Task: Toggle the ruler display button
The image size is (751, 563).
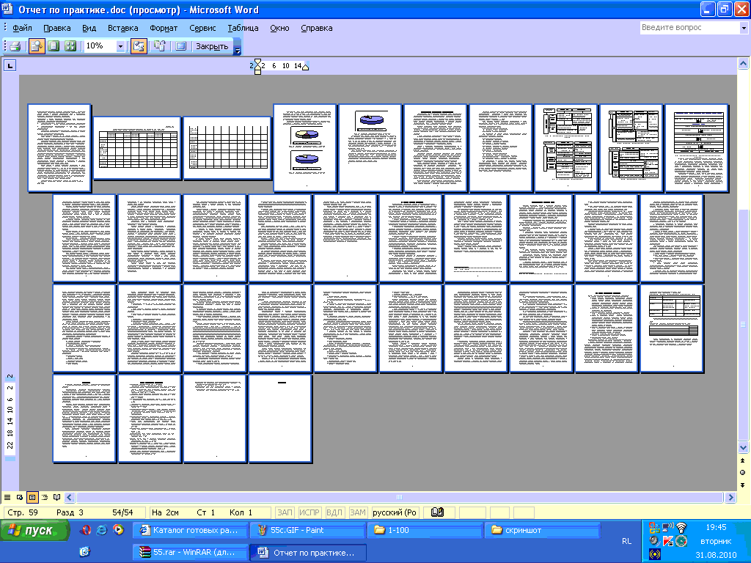Action: [139, 46]
